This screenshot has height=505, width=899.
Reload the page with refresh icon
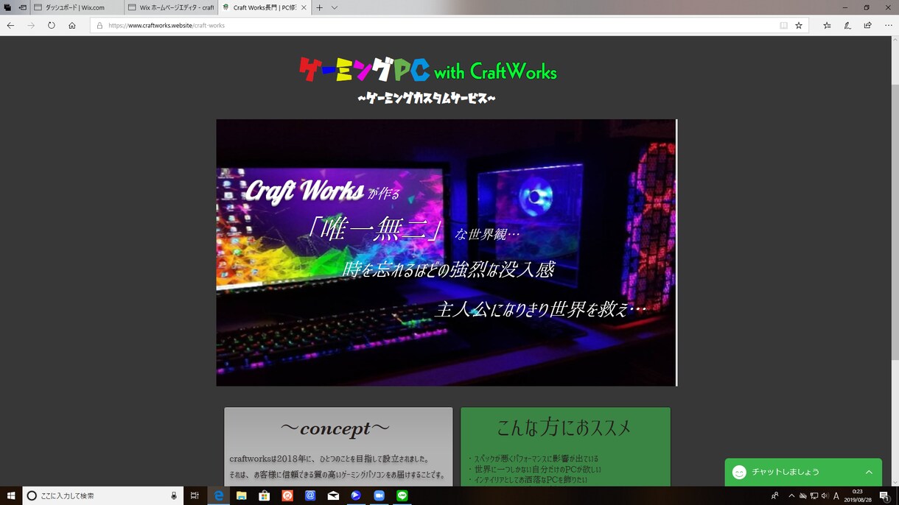pos(52,25)
